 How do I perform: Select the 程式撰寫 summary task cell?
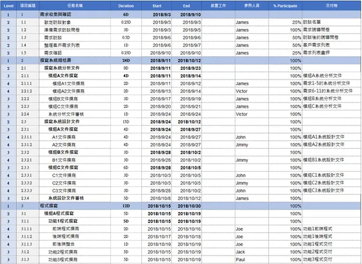point(75,206)
